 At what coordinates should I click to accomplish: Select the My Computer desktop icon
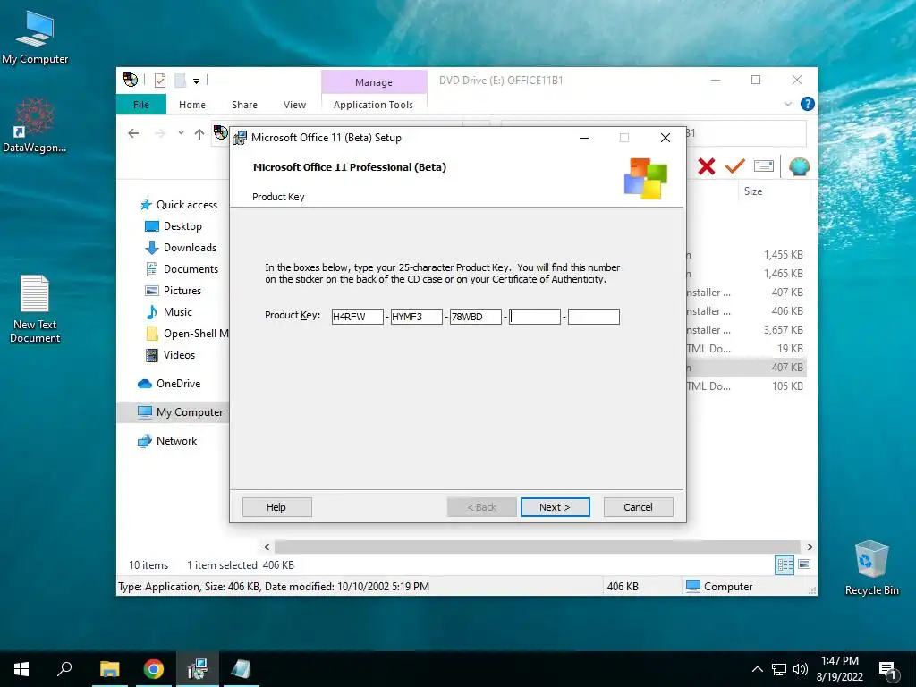coord(35,38)
